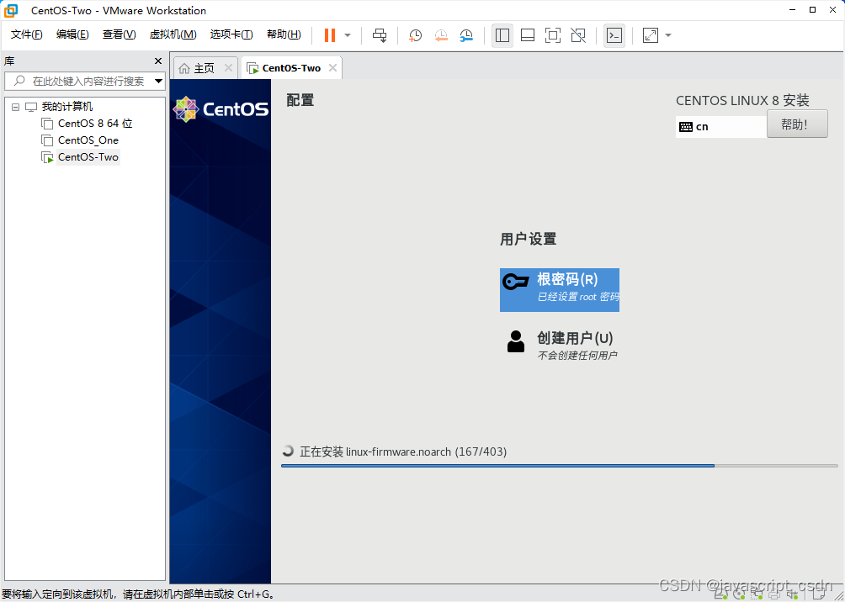Open the power options dropdown beside the pause button

coord(348,35)
